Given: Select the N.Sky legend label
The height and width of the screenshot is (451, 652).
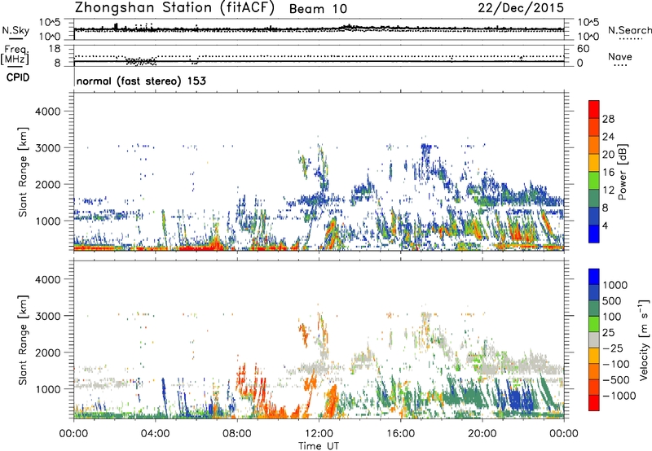Looking at the screenshot, I should pyautogui.click(x=15, y=30).
